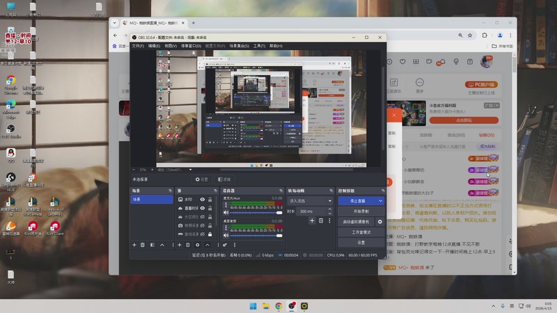
Task: Open source properties gear in Sources toolbar
Action: (198, 245)
